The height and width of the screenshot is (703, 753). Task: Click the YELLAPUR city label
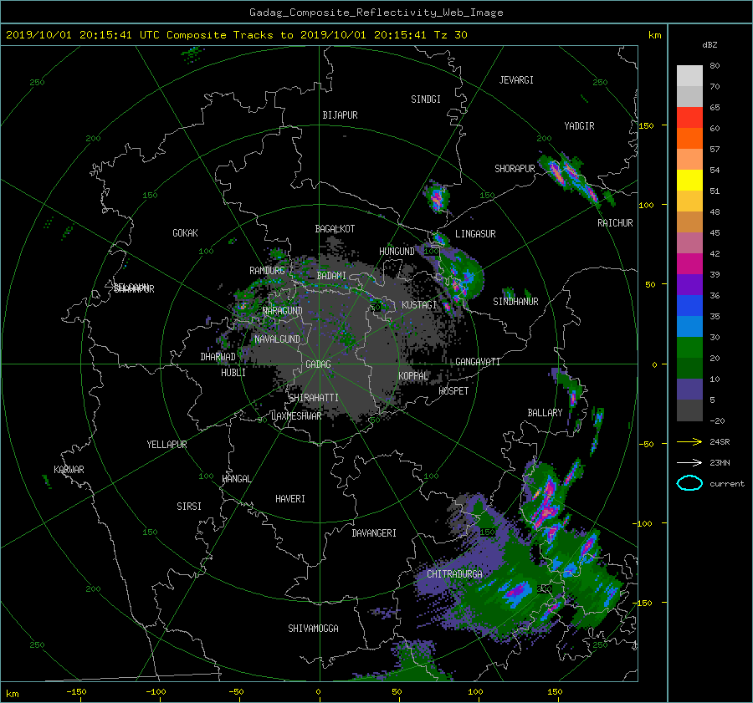coord(166,445)
